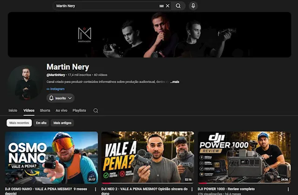Click the magnifier search button
This screenshot has height=195, width=298.
(178, 6)
